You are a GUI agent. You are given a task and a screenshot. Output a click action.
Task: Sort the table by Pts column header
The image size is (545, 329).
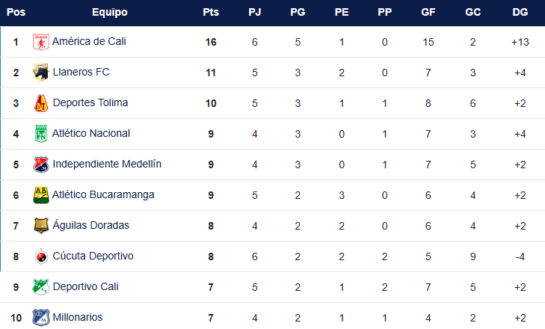coord(211,12)
